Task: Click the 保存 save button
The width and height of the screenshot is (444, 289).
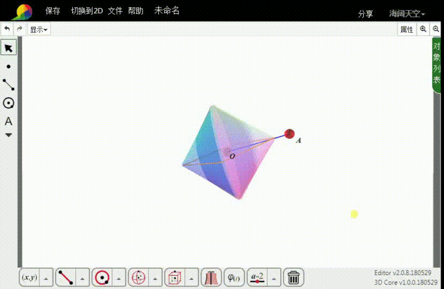Action: pos(53,10)
